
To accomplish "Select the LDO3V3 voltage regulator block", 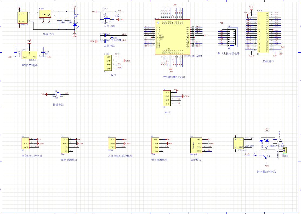I will coord(29,55).
